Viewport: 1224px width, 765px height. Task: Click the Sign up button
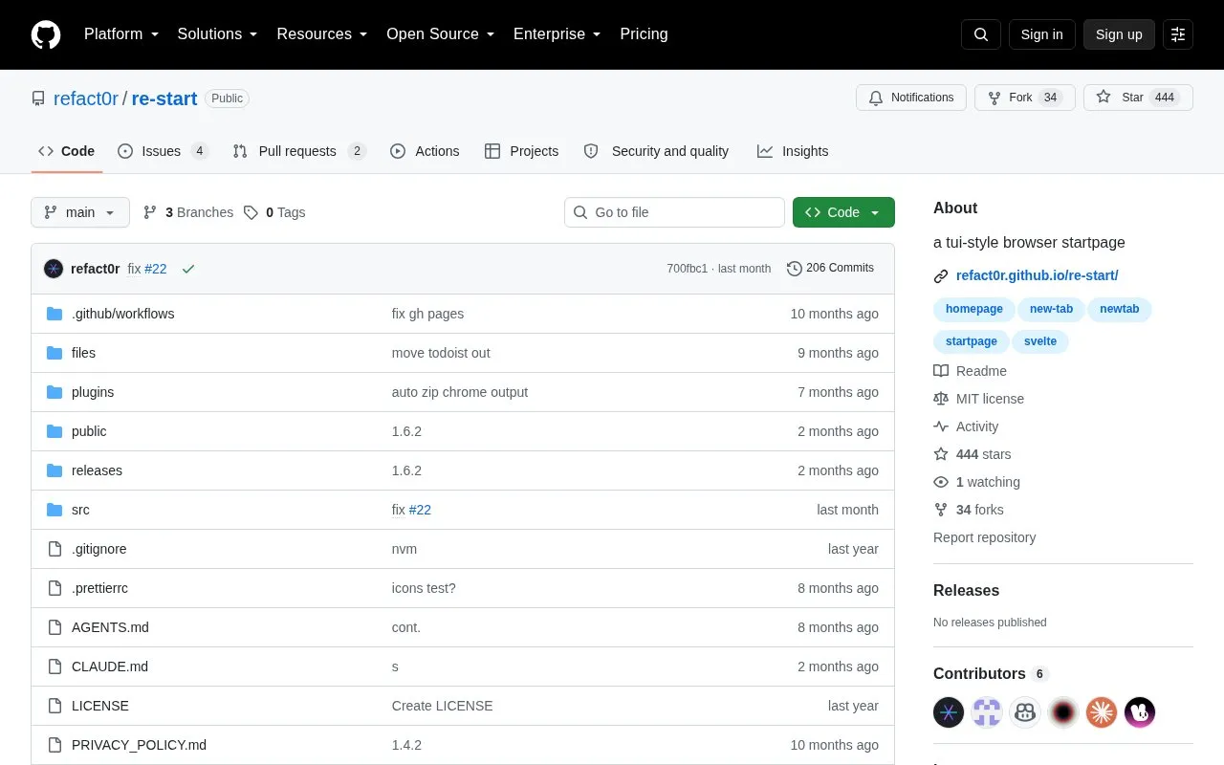click(1119, 34)
